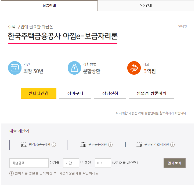Click the 3억원 limit text
The width and height of the screenshot is (195, 186).
(150, 71)
